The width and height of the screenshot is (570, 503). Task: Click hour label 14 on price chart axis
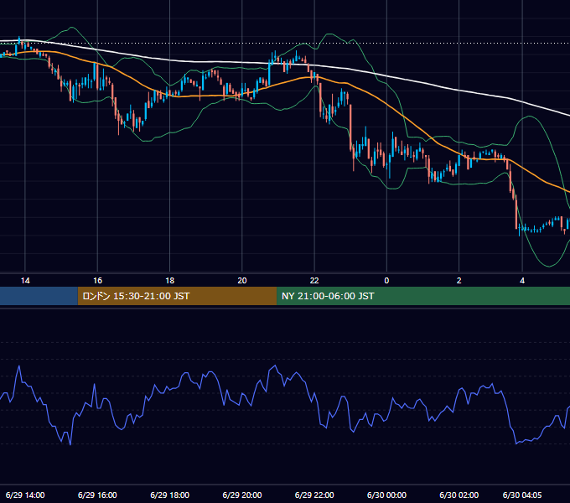(25, 281)
